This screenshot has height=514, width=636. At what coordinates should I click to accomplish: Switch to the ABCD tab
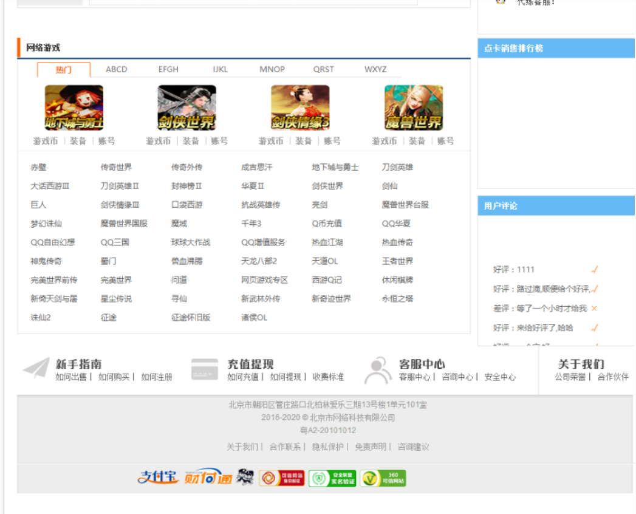point(117,69)
